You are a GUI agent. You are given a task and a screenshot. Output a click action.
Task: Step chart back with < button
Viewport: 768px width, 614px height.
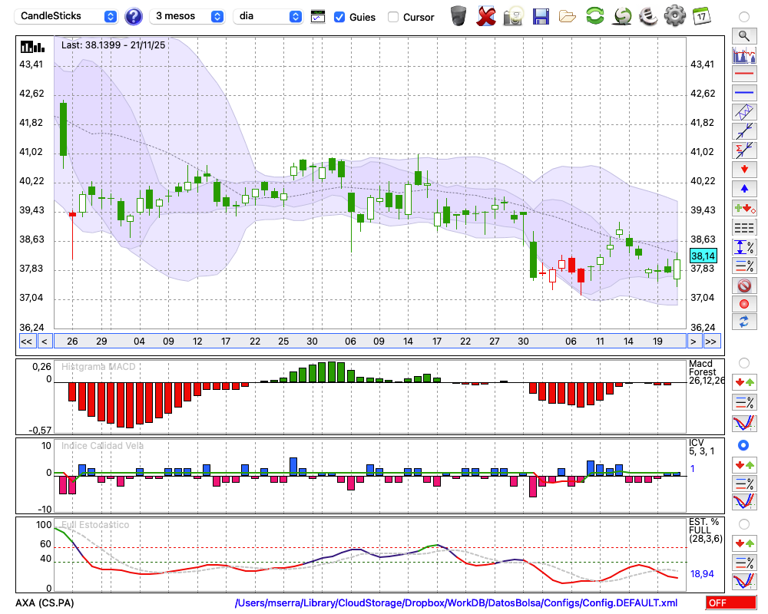45,342
